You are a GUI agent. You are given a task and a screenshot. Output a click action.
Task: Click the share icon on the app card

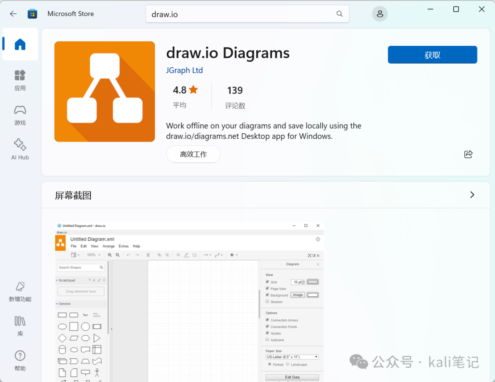[468, 154]
